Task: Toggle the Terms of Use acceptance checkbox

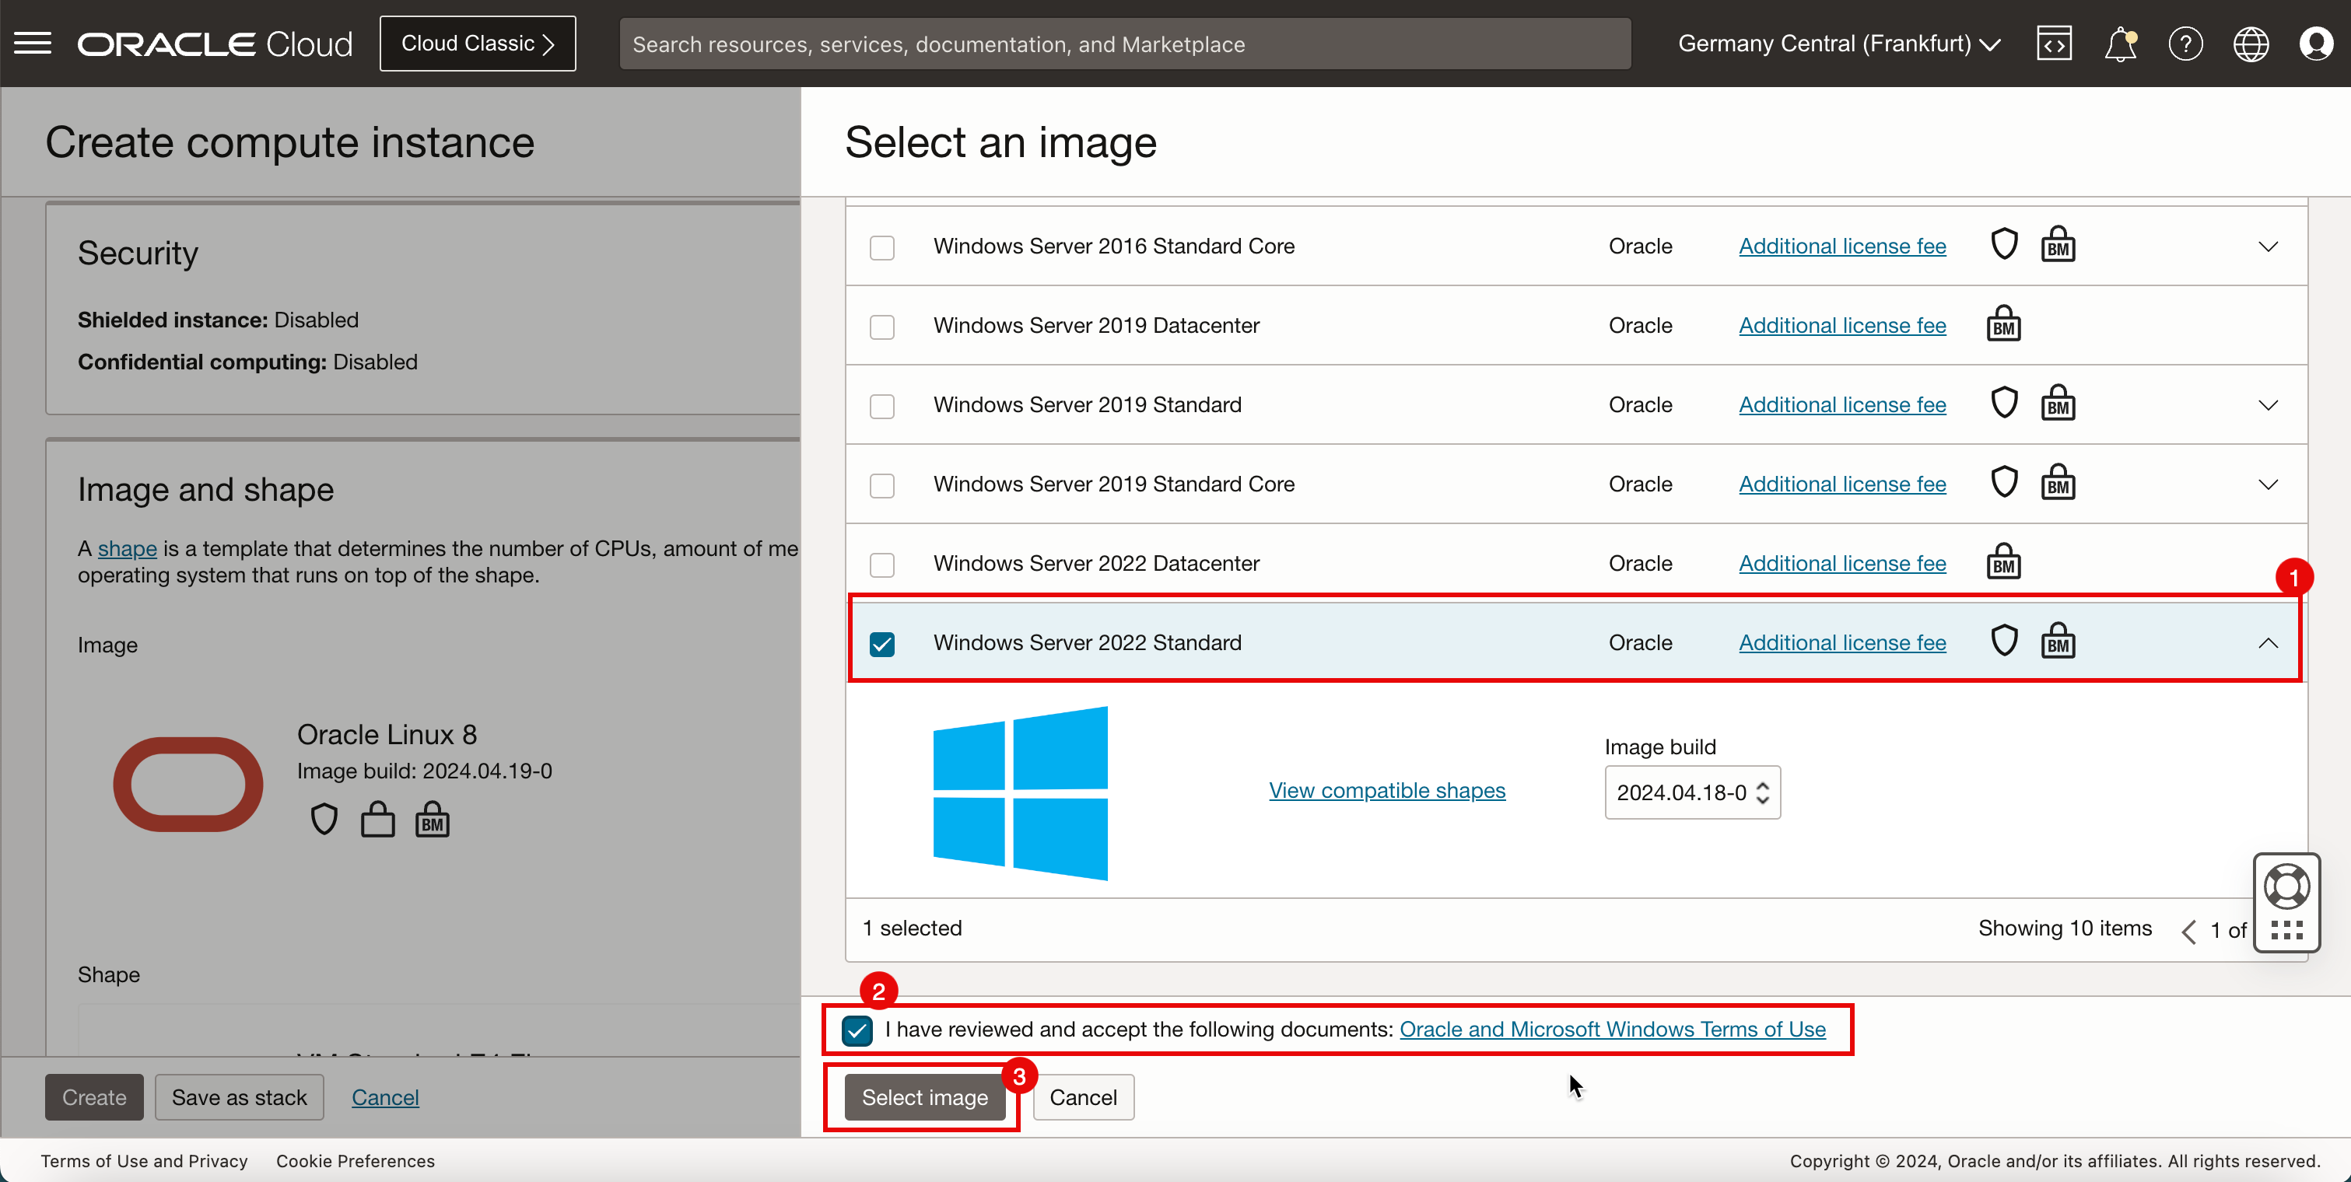Action: click(x=857, y=1028)
